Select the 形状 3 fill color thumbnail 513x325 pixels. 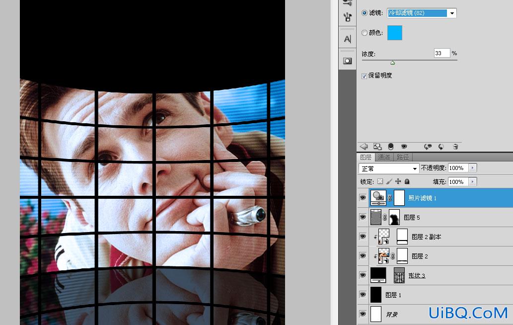click(378, 275)
